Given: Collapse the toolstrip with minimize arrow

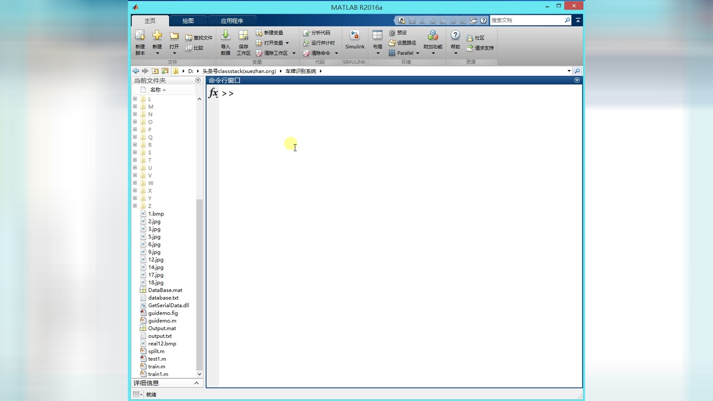Looking at the screenshot, I should point(578,20).
